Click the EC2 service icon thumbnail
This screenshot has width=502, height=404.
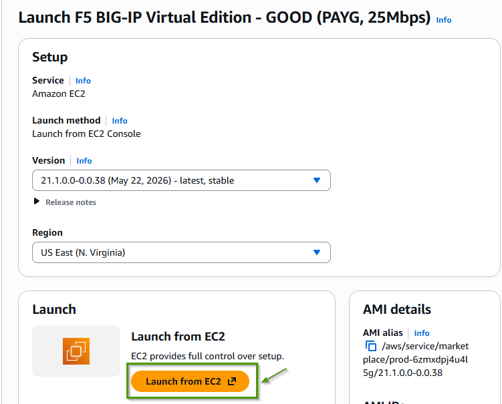pos(76,351)
